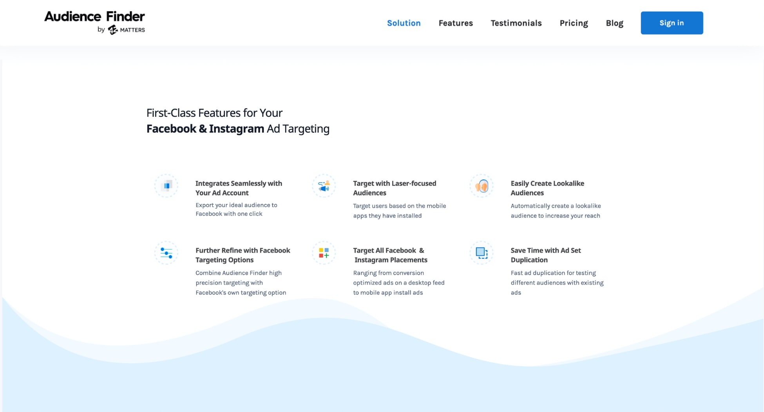
Task: Click 'Fast ad duplication for testing' text
Action: [x=557, y=283]
